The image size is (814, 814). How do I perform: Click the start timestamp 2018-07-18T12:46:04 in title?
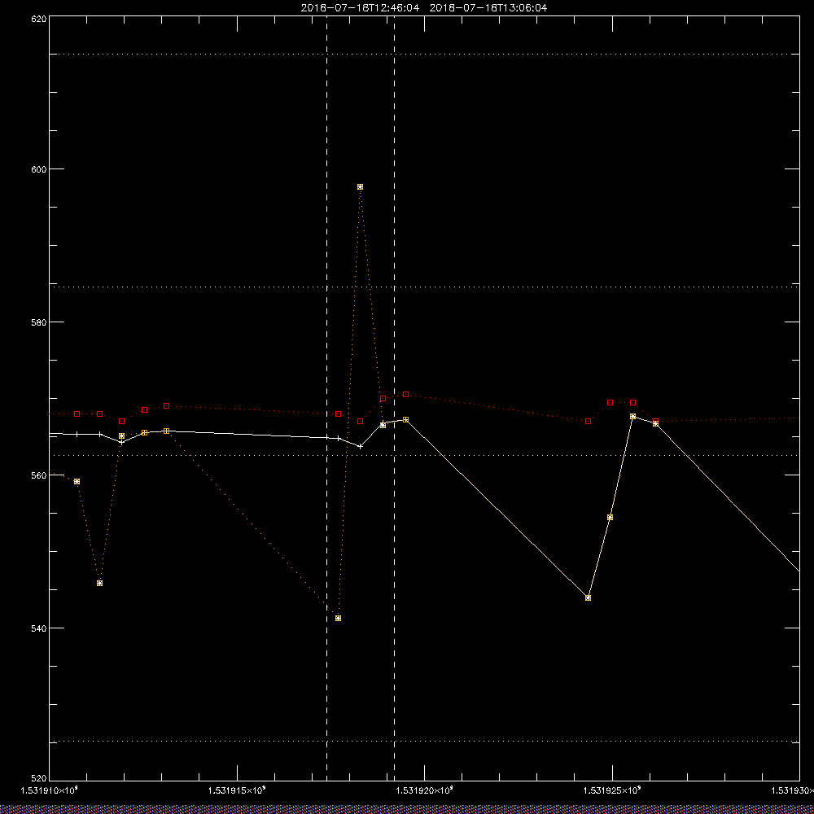[360, 8]
